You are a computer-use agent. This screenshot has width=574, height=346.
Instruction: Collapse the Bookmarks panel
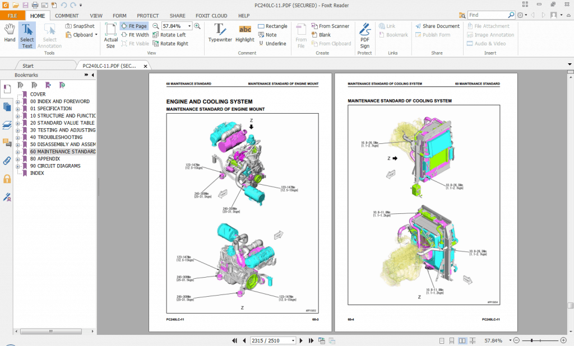[x=92, y=75]
